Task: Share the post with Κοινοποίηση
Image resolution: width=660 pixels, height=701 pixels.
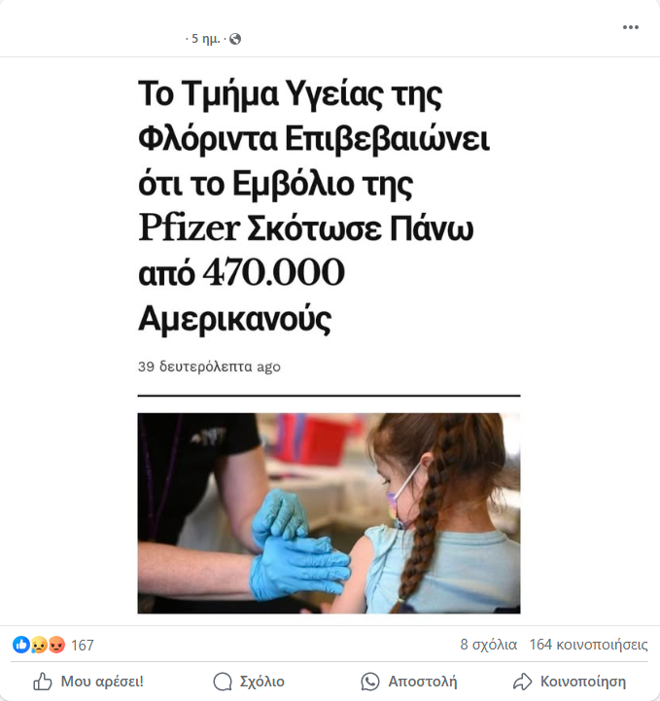Action: pos(570,682)
